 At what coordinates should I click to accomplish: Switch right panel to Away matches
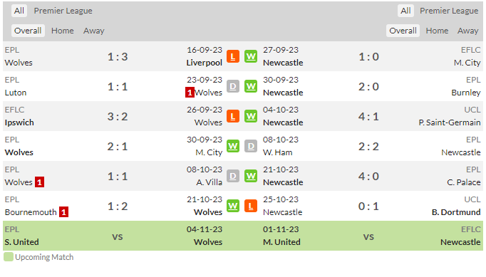(467, 31)
